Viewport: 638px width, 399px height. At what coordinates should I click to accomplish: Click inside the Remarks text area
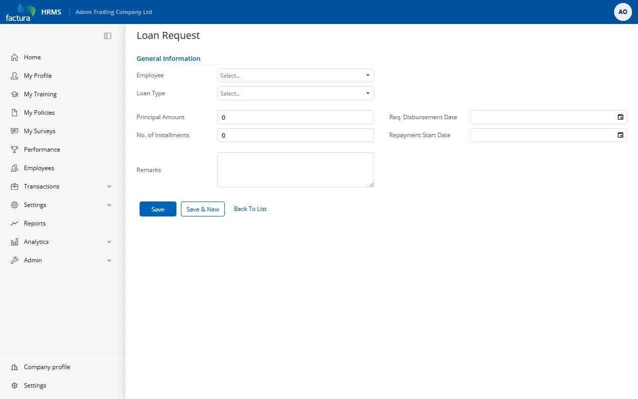(296, 170)
